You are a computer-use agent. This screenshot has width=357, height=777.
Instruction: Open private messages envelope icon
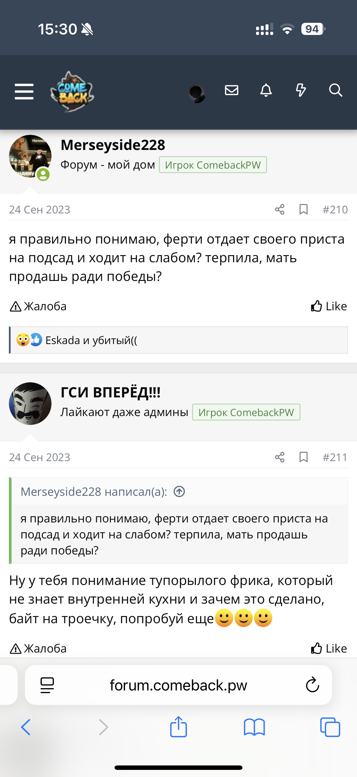pyautogui.click(x=231, y=90)
